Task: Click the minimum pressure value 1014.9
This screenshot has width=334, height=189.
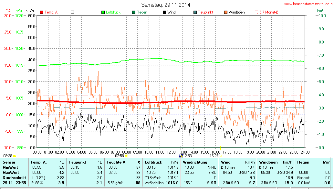Action: coord(173,167)
